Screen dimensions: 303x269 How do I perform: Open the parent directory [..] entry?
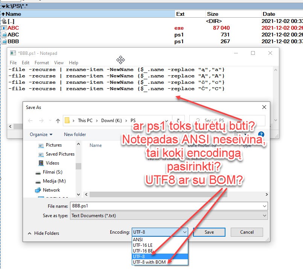(11, 21)
